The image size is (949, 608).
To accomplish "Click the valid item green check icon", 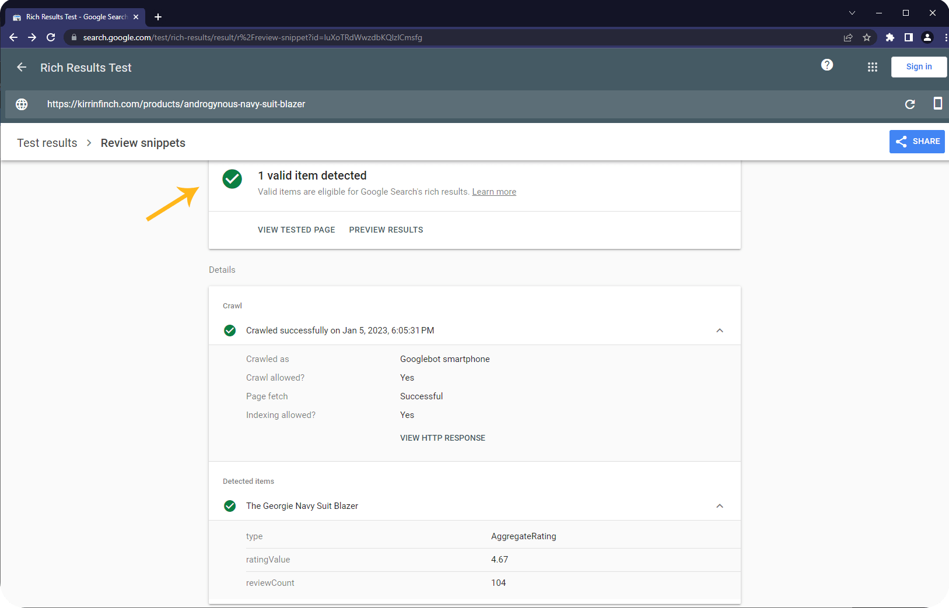I will click(x=232, y=179).
